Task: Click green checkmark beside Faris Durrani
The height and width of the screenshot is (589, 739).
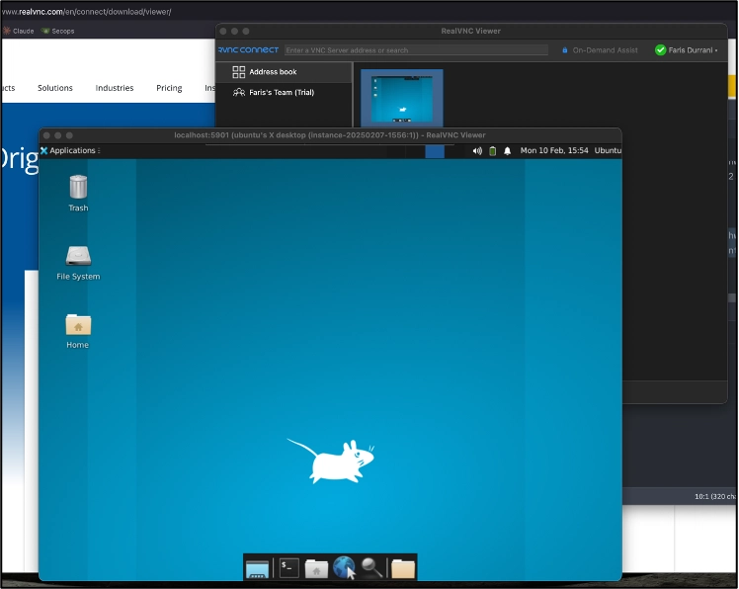Action: pyautogui.click(x=660, y=50)
